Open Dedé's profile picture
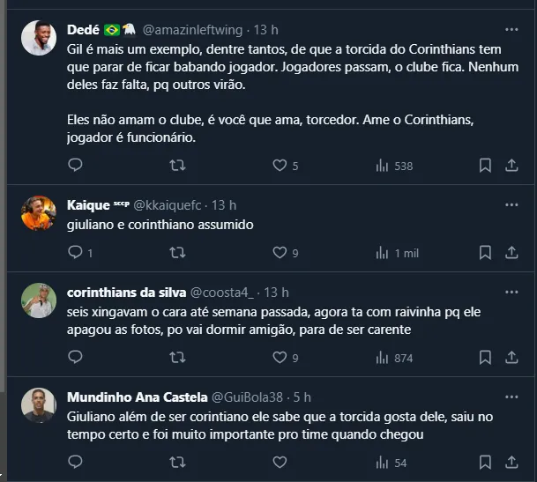 click(39, 38)
